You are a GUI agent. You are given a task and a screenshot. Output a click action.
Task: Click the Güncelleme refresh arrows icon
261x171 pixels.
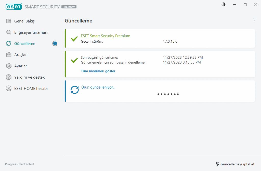point(9,44)
